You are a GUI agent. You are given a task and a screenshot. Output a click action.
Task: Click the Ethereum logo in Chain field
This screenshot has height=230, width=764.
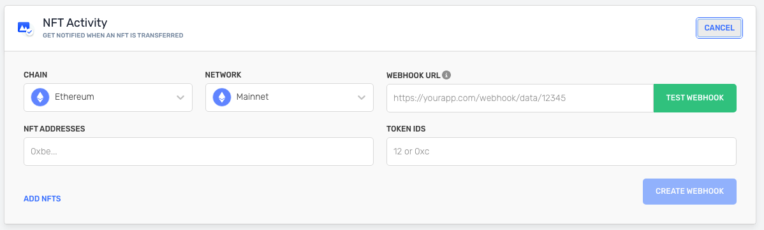(x=40, y=97)
